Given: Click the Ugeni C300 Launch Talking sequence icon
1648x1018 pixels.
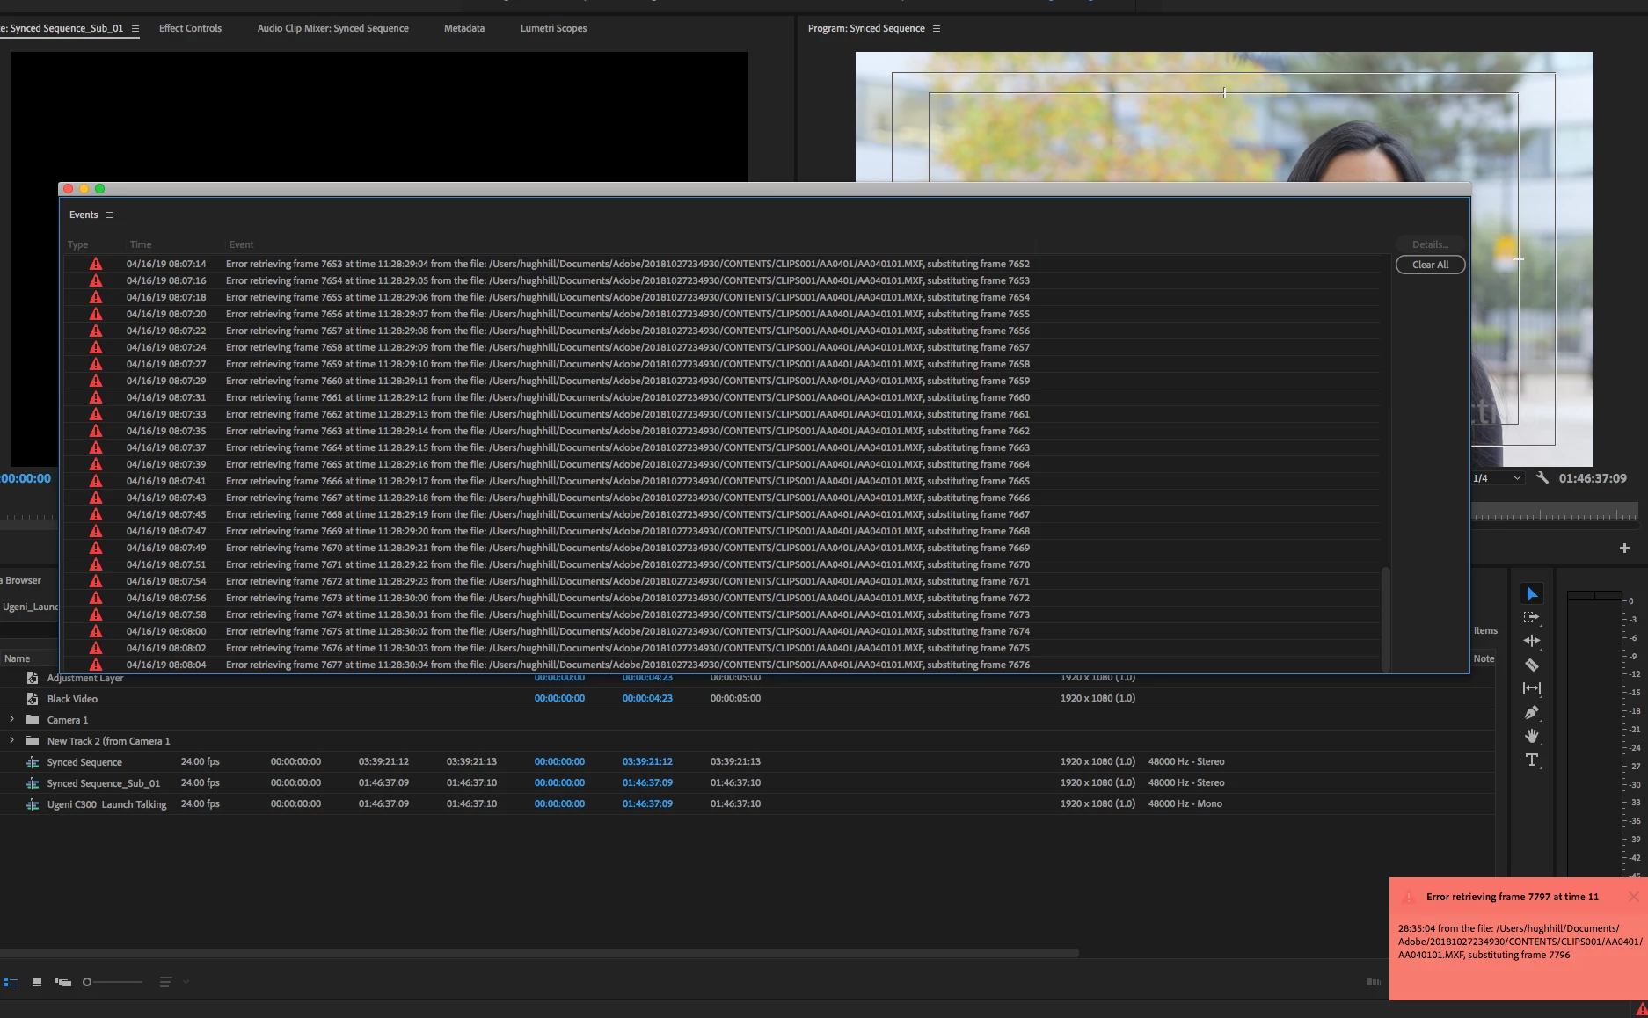Looking at the screenshot, I should click(x=33, y=804).
